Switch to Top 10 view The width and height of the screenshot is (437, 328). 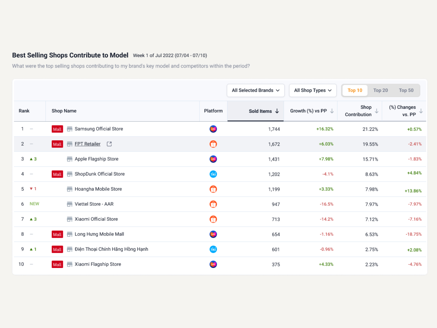tap(355, 91)
